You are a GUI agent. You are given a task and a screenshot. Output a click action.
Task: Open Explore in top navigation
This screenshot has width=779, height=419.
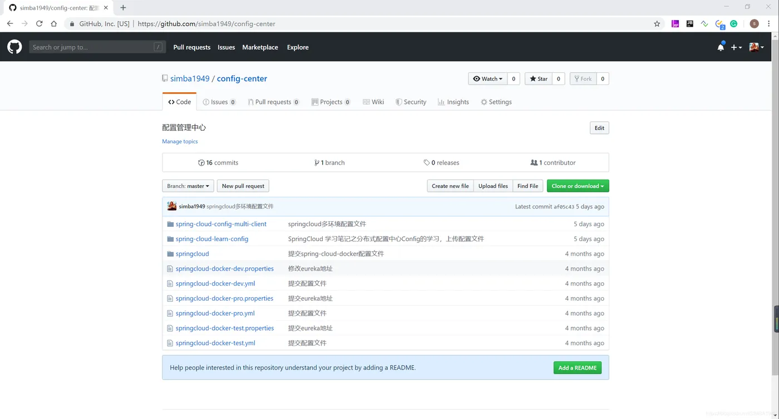tap(298, 47)
